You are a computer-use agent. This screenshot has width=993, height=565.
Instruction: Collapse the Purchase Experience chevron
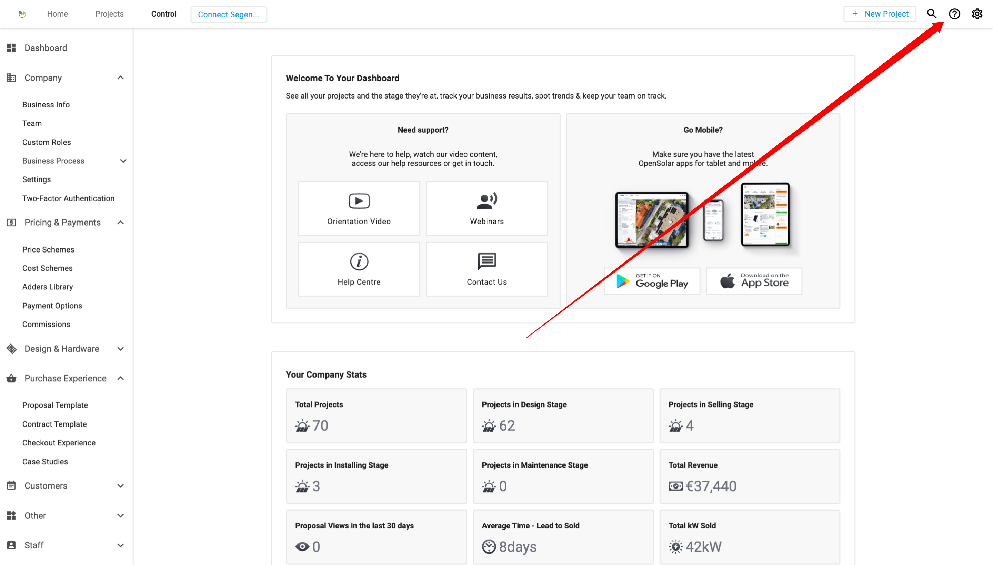pyautogui.click(x=120, y=378)
